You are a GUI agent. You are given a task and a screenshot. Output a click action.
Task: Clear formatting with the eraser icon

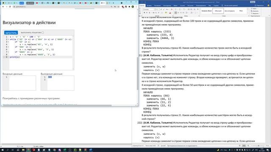(171, 9)
